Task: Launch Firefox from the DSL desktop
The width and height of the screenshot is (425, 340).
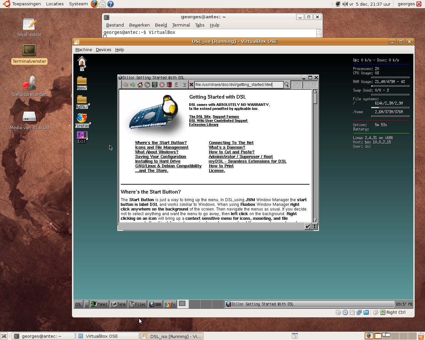Action: click(82, 120)
